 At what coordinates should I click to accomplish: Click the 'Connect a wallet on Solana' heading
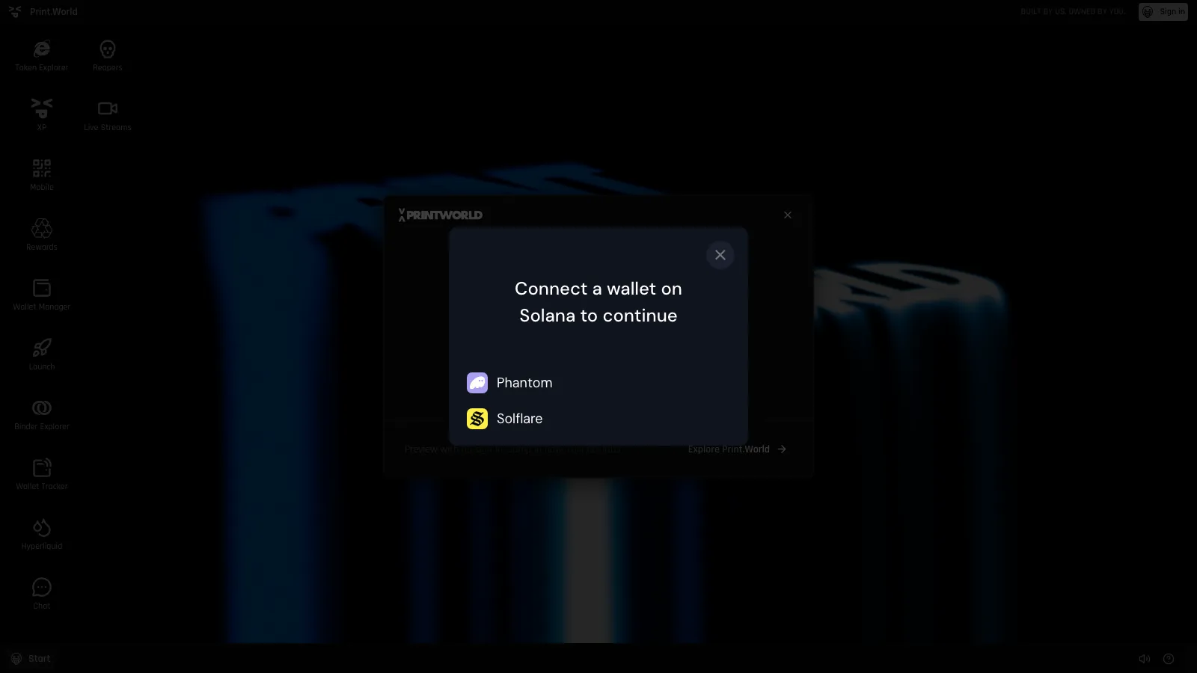(x=598, y=302)
